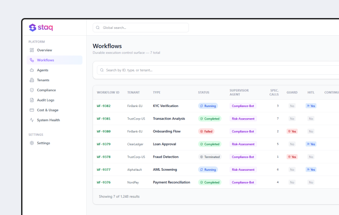Open the Compliance section
This screenshot has height=215, width=339.
pyautogui.click(x=54, y=90)
